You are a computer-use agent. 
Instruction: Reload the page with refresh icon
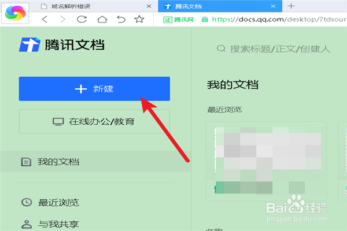tap(82, 19)
